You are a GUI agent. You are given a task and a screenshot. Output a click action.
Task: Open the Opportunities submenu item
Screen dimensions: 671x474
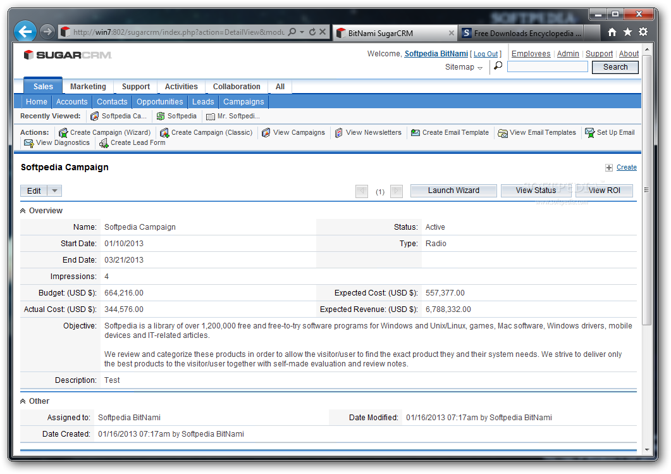tap(159, 102)
